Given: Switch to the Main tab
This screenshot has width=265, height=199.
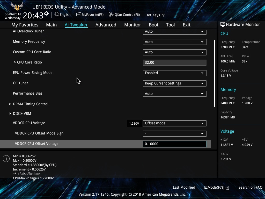Looking at the screenshot, I should (x=51, y=25).
